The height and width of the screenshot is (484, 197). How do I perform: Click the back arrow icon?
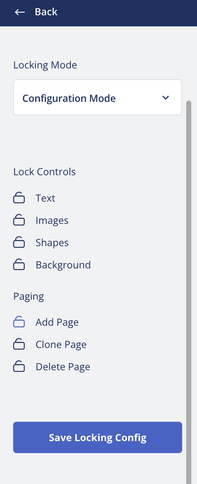tap(20, 12)
